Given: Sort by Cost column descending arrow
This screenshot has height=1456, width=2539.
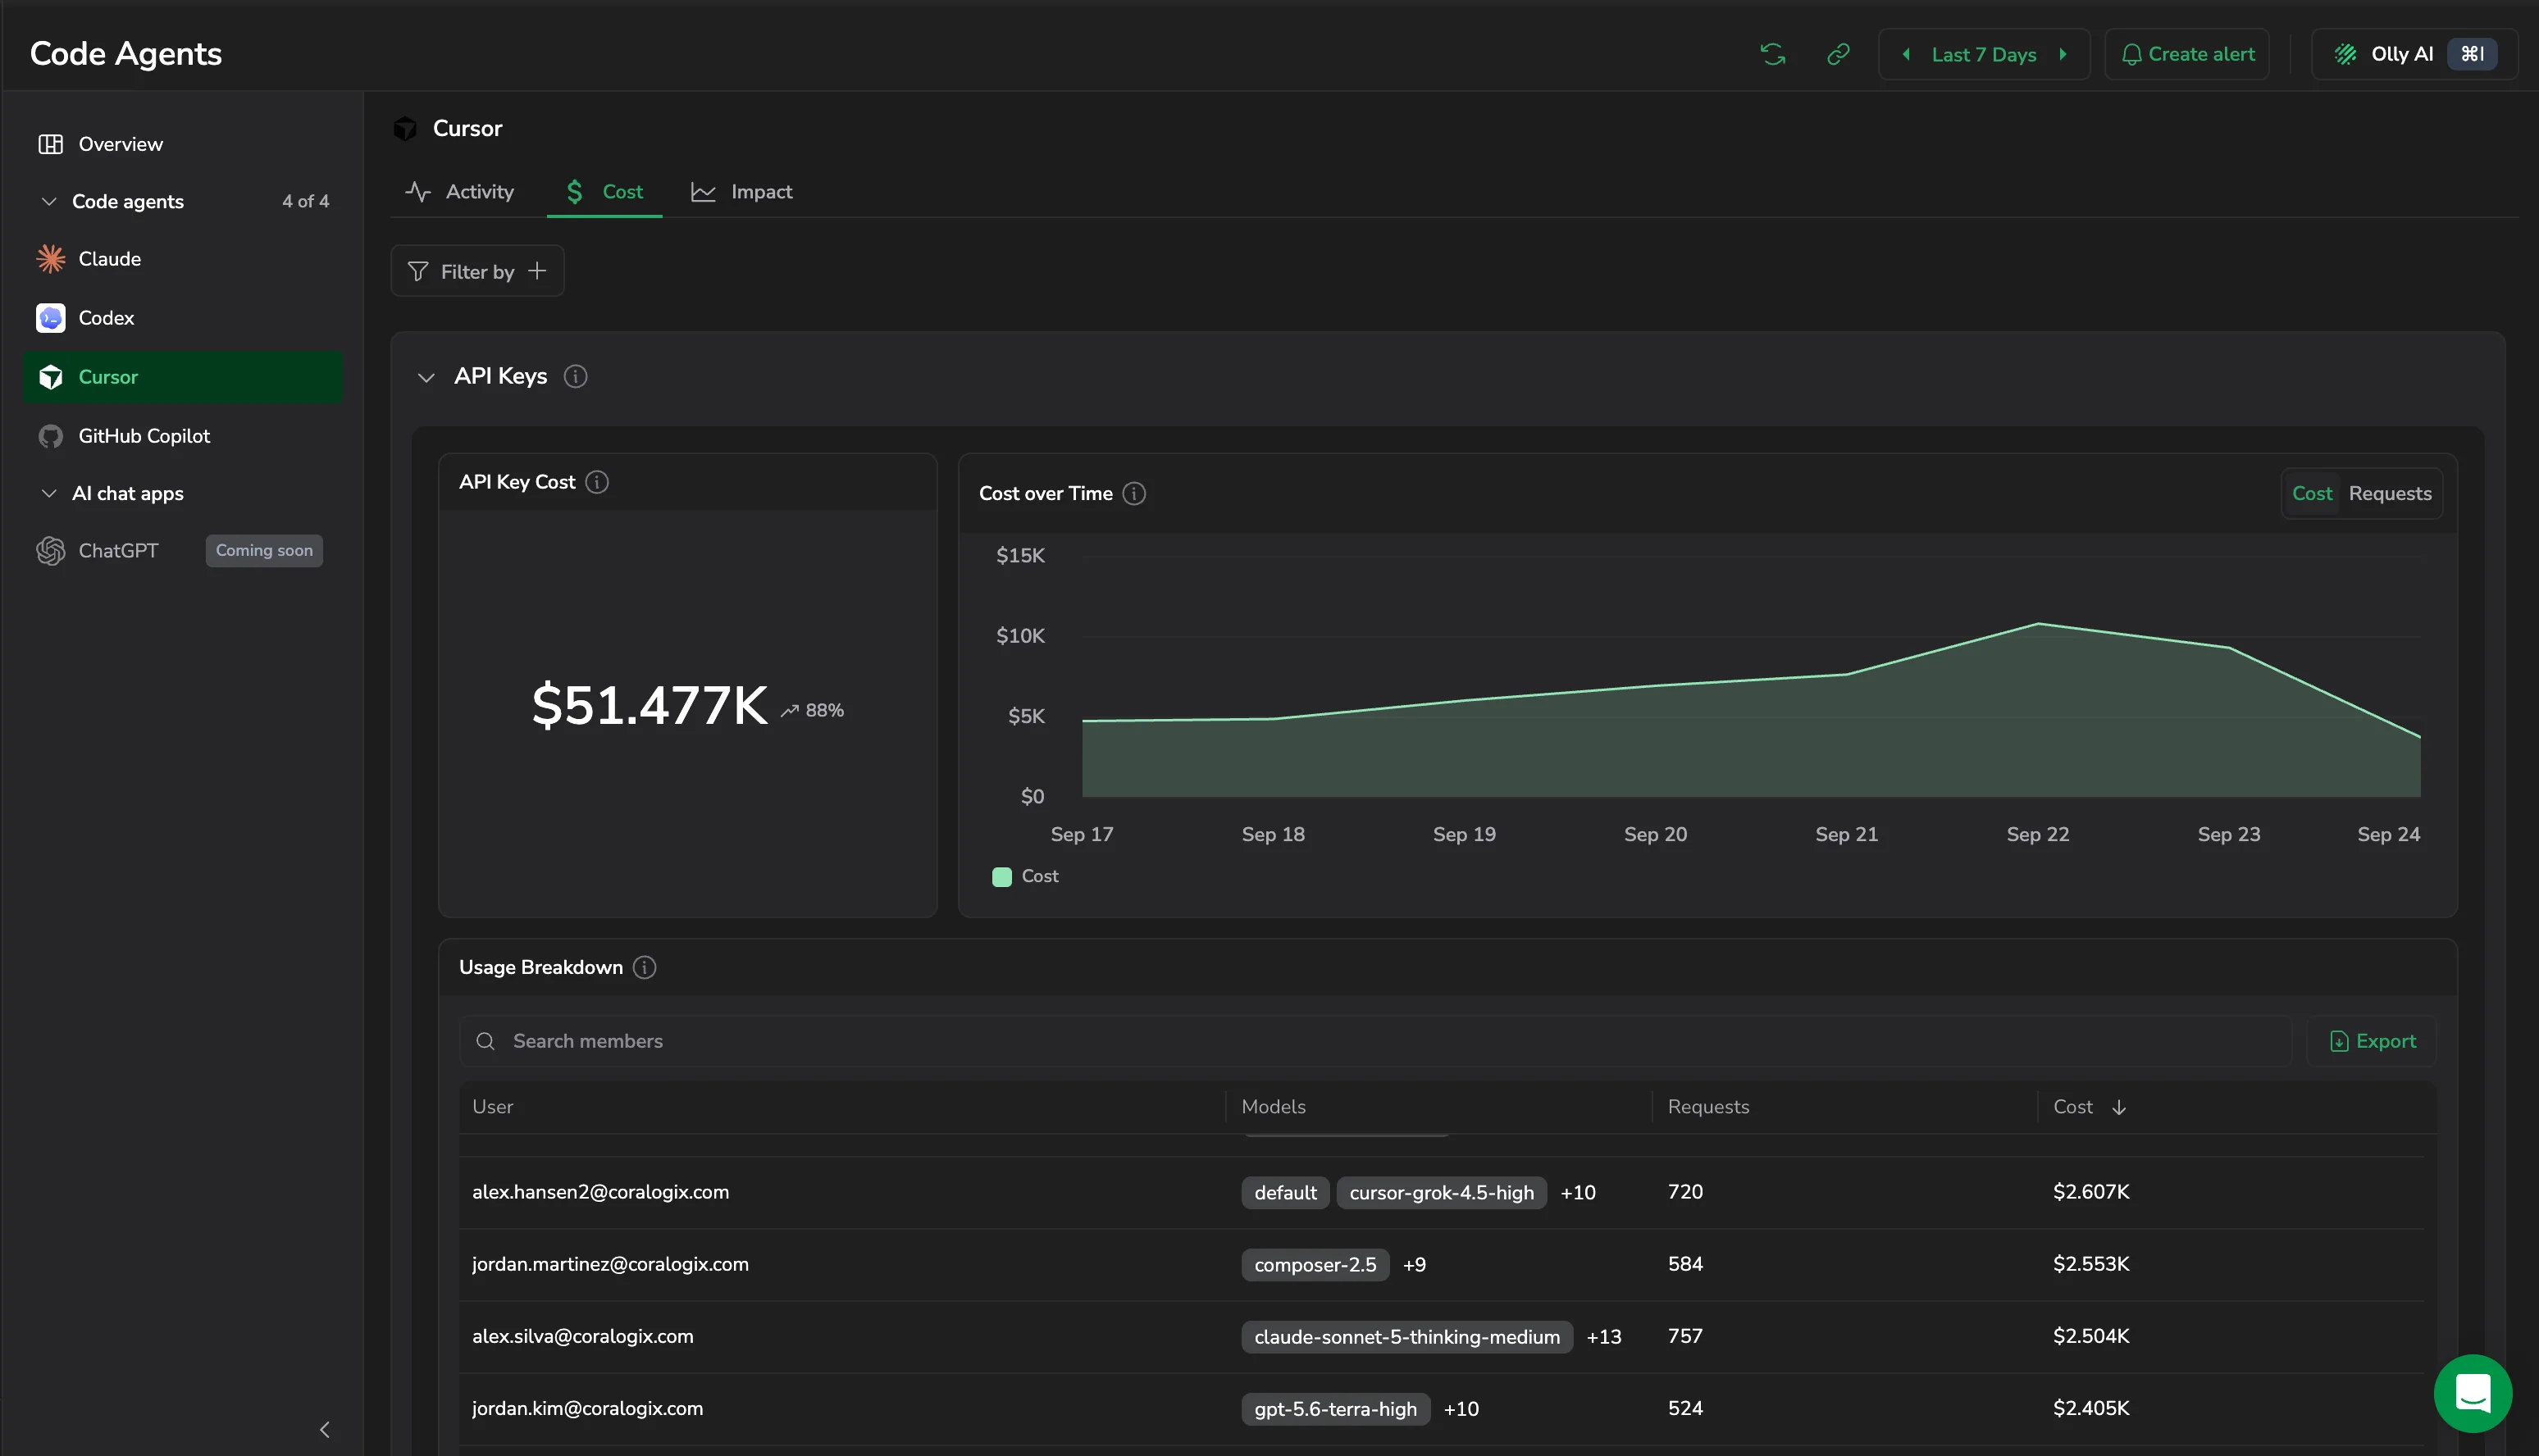Looking at the screenshot, I should (2119, 1107).
